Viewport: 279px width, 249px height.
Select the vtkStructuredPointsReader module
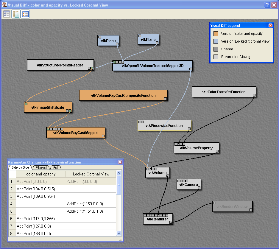60,65
